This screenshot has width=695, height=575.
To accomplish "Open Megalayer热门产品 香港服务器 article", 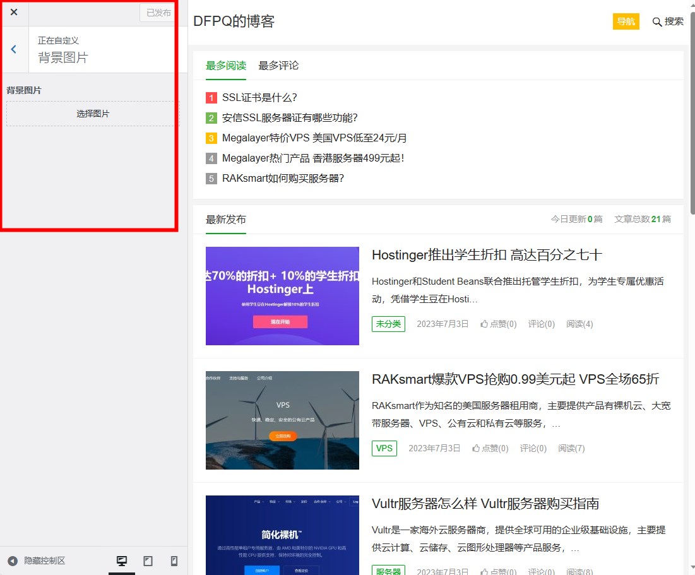I will [313, 158].
